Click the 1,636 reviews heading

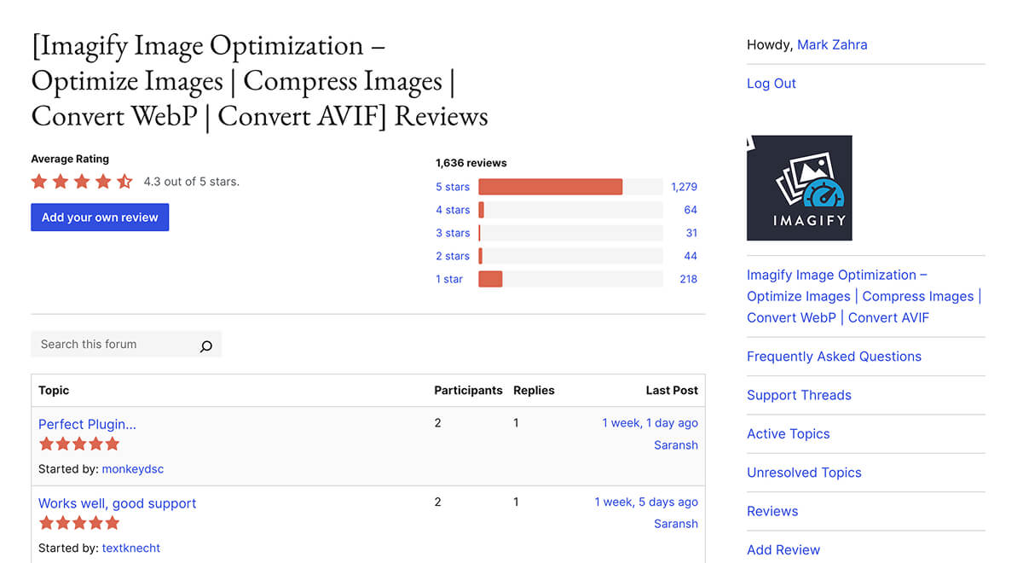[471, 163]
